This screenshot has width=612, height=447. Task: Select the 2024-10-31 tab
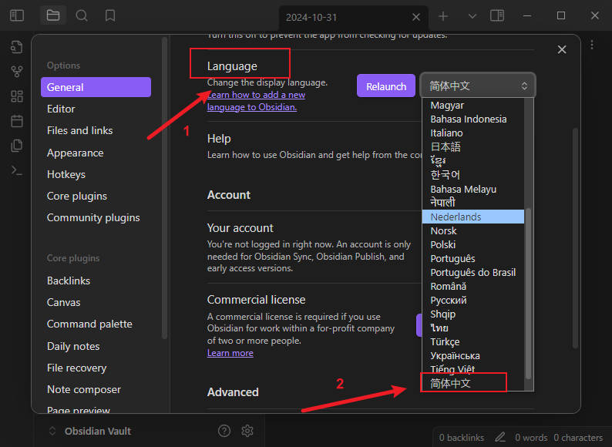[353, 18]
